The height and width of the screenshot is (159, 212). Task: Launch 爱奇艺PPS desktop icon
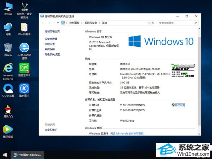coord(24,70)
